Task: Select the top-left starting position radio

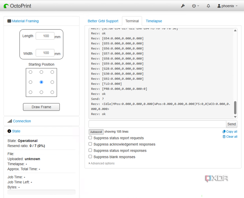Action: point(30,72)
